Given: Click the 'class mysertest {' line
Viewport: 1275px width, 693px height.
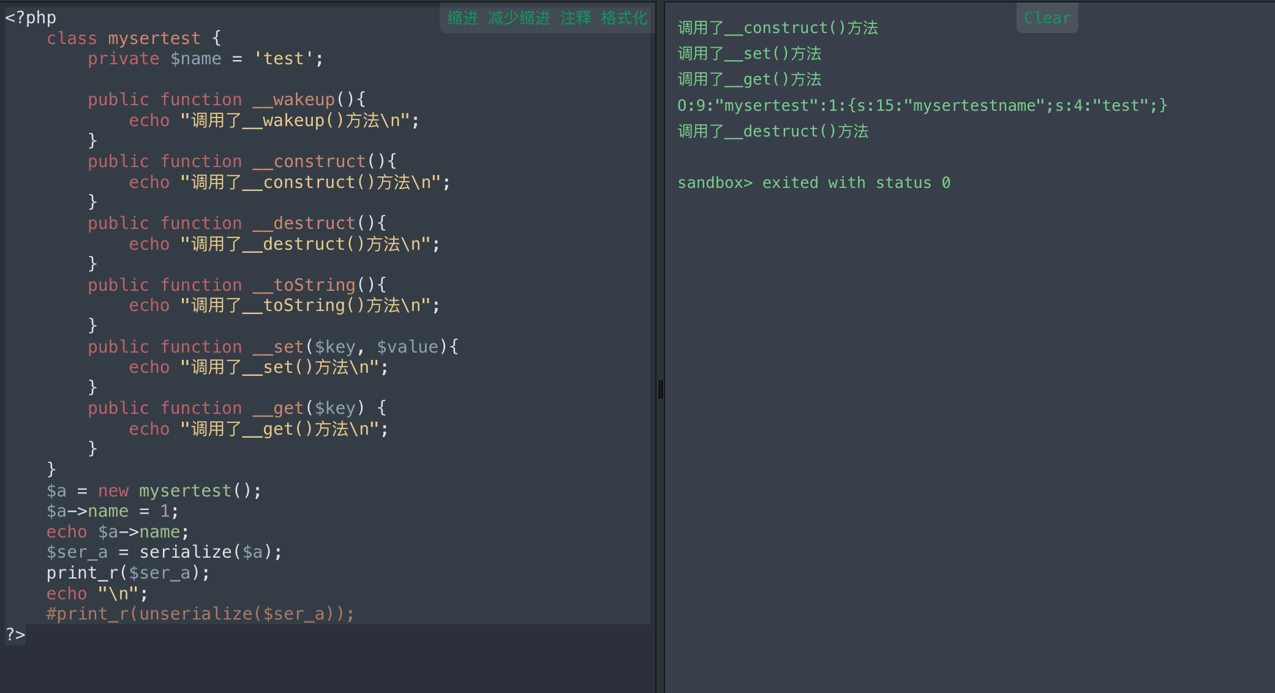Looking at the screenshot, I should point(134,38).
